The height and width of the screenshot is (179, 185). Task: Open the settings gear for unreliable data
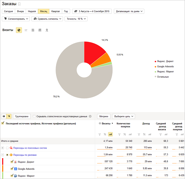coord(90,116)
